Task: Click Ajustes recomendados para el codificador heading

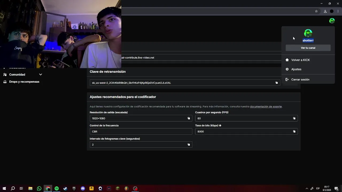Action: click(x=123, y=97)
